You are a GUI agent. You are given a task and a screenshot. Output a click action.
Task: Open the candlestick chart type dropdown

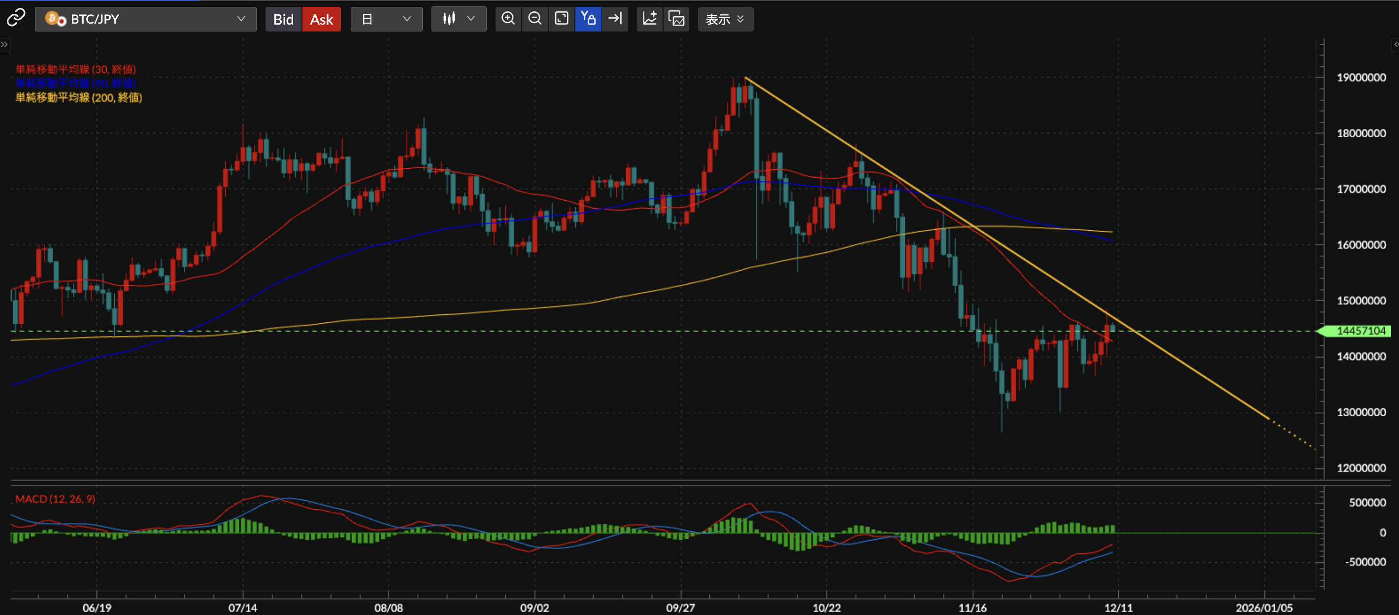click(458, 19)
